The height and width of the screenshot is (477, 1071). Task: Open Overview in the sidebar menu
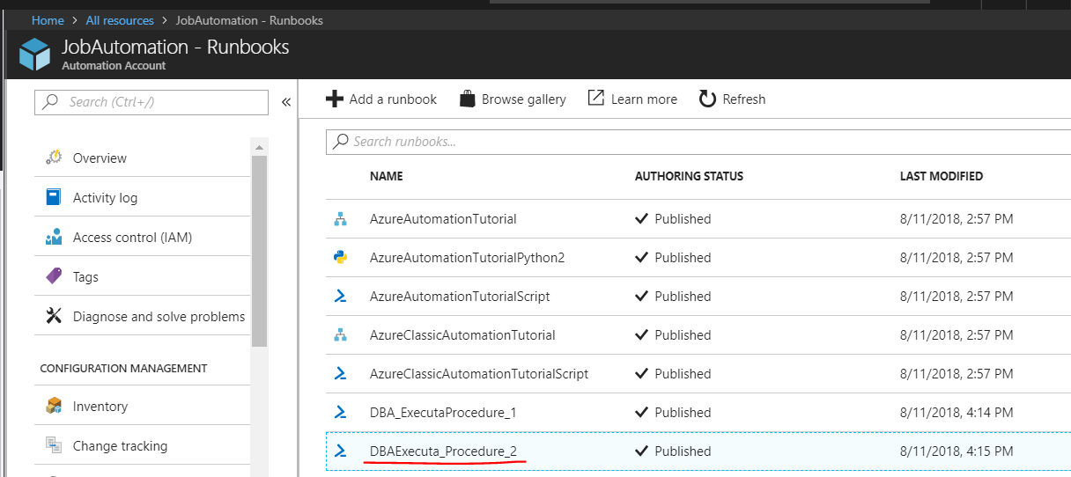click(100, 158)
